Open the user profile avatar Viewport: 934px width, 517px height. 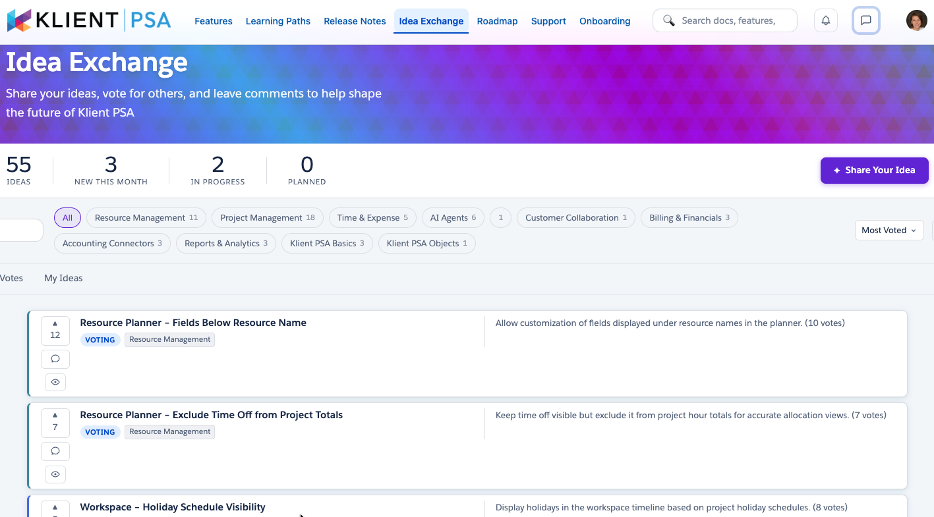916,20
